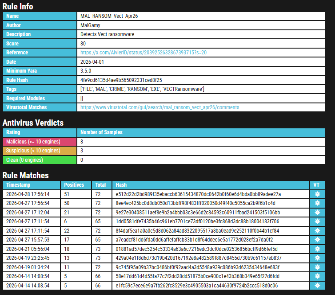Open the Virustotal Matches search link
Viewport: 335px width, 295px height.
click(160, 107)
